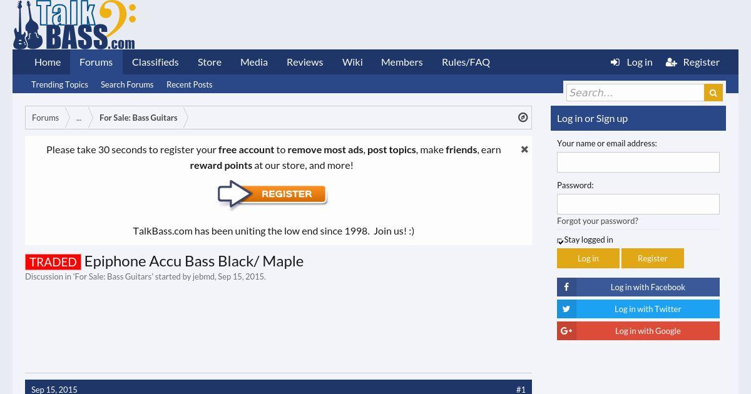Click Forgot your password link
Viewport: 751px width, 394px height.
tap(598, 221)
